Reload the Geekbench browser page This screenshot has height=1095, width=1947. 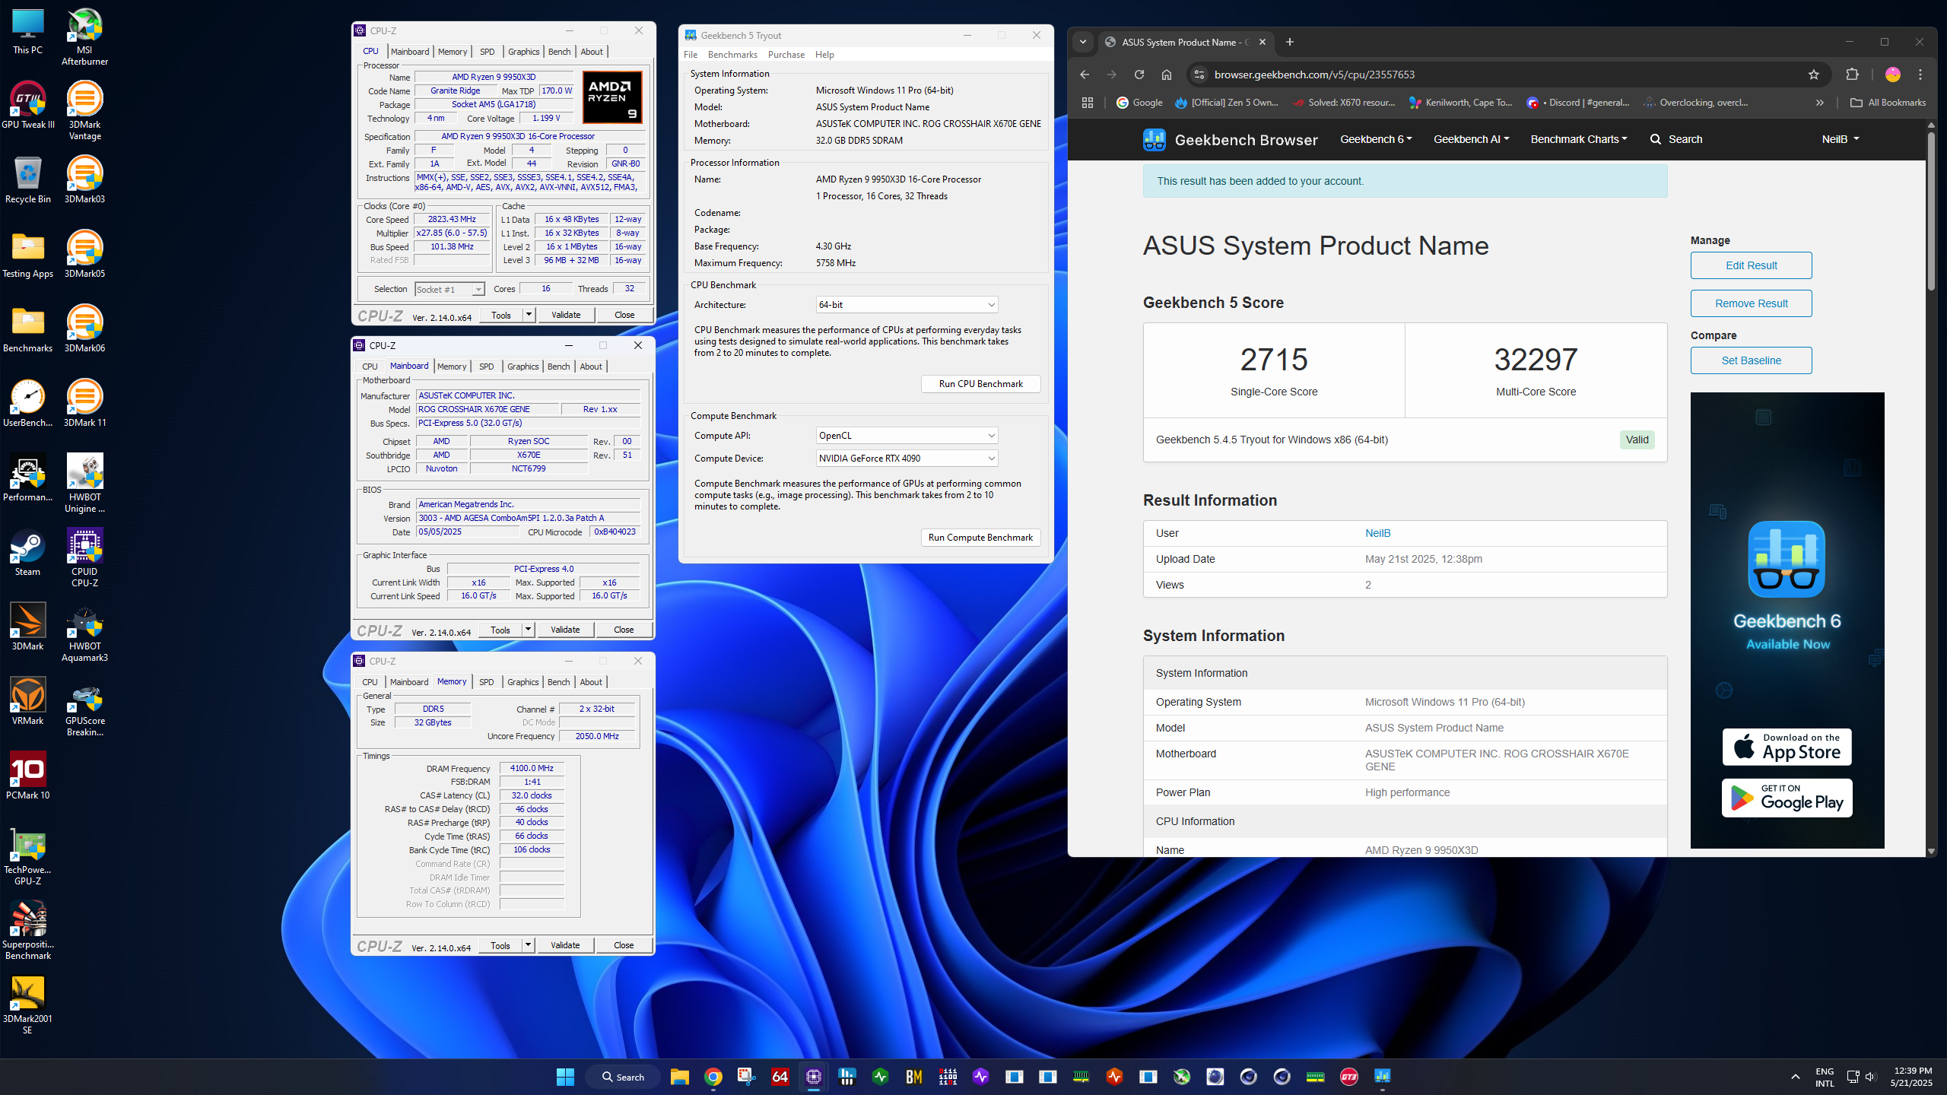[1139, 75]
